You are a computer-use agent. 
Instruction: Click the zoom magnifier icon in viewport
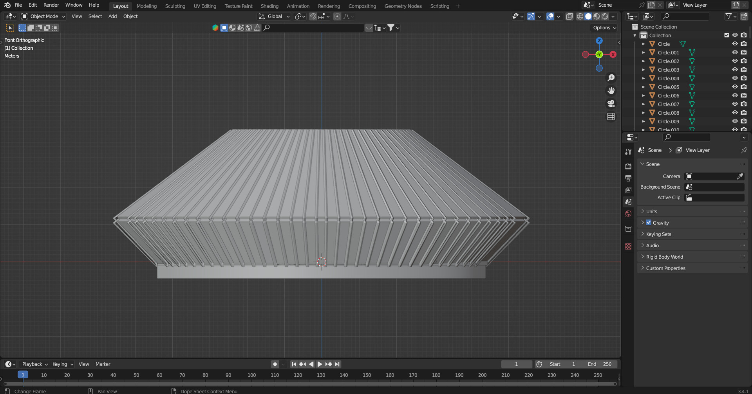pyautogui.click(x=611, y=78)
